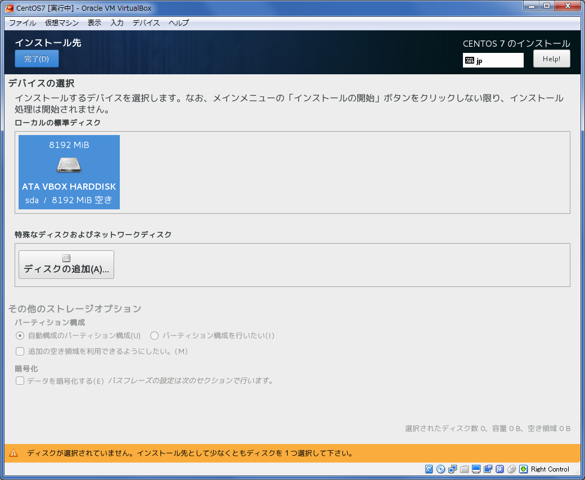Click the 完了(D) done button
Image resolution: width=585 pixels, height=480 pixels.
tap(37, 59)
